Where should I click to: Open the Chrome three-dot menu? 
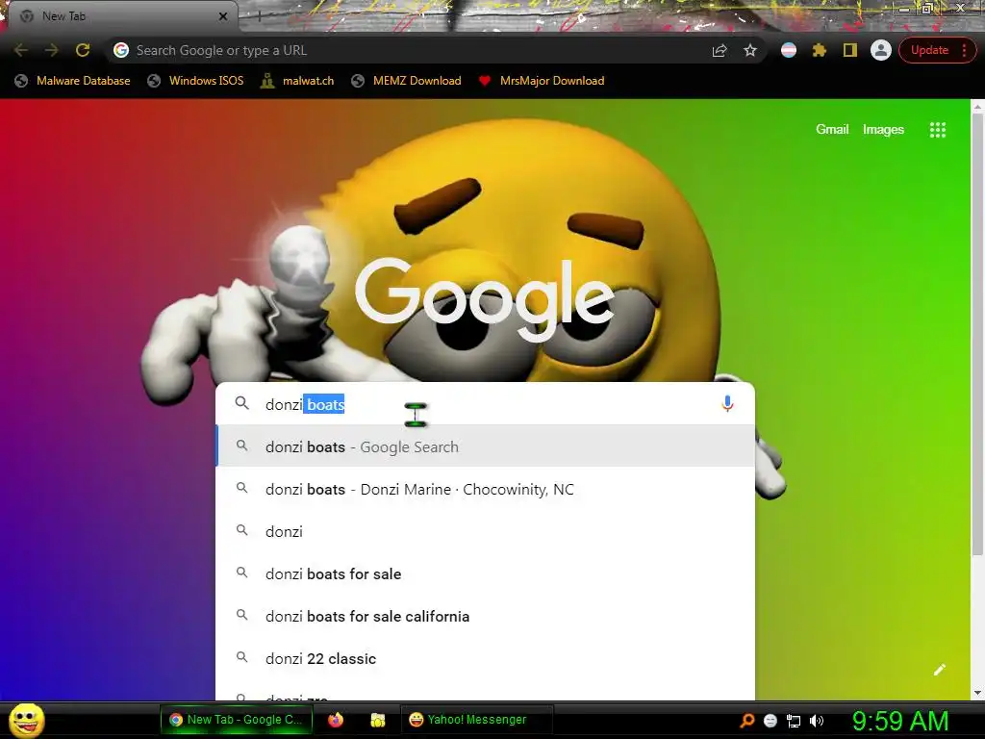click(964, 50)
